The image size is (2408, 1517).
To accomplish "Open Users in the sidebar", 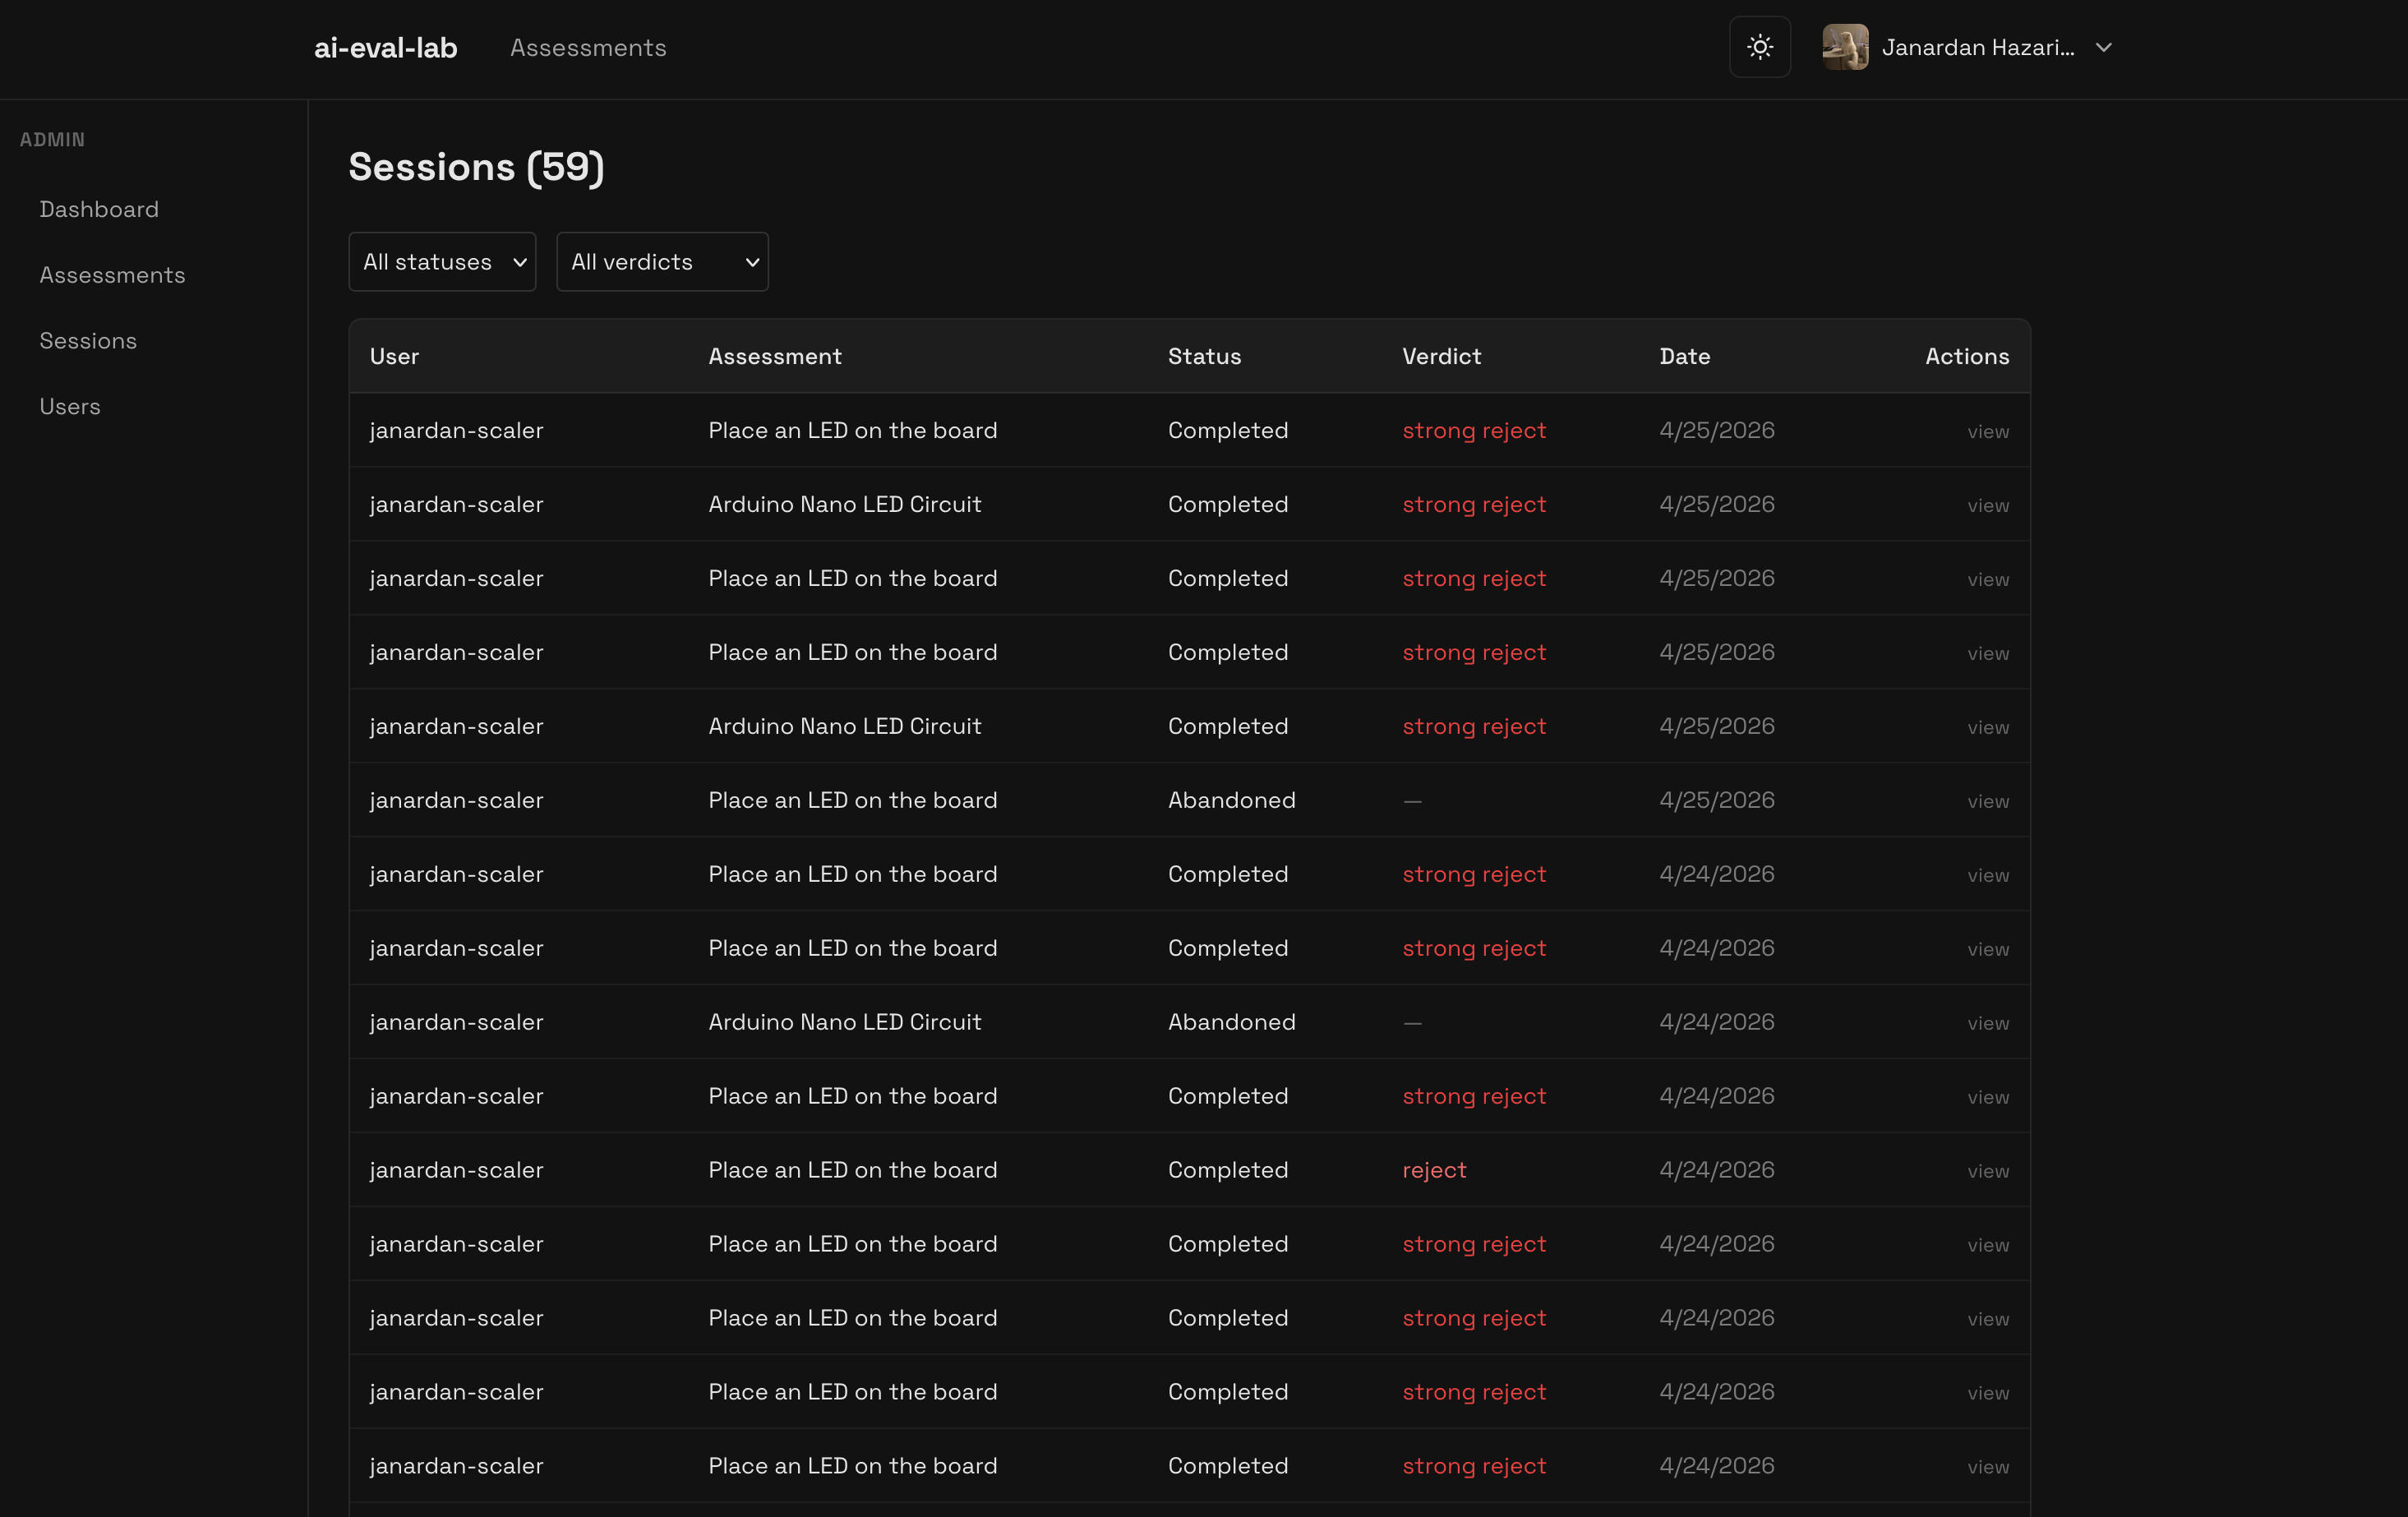I will click(x=70, y=407).
